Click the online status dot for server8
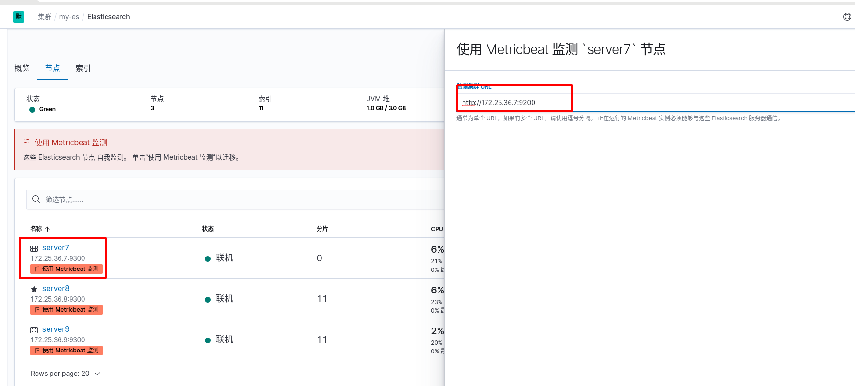 coord(208,299)
